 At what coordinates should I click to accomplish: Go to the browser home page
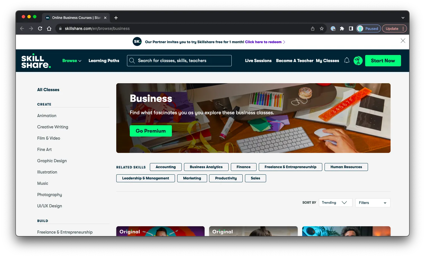click(x=49, y=28)
